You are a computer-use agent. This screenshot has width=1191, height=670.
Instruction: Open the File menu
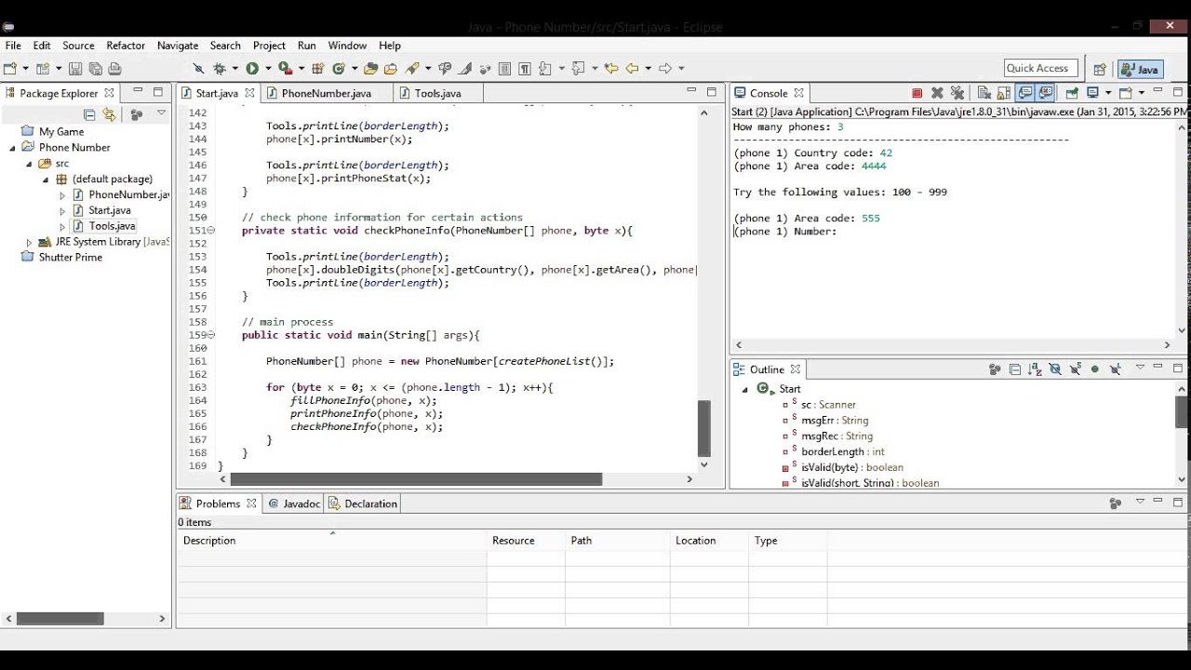pyautogui.click(x=13, y=46)
